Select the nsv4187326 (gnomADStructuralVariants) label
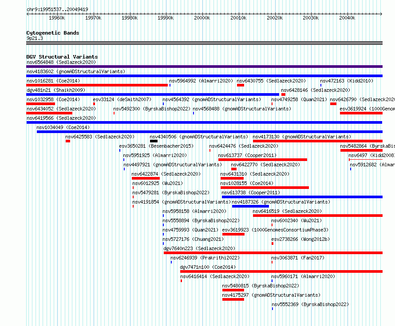395x326 pixels. tap(281, 202)
